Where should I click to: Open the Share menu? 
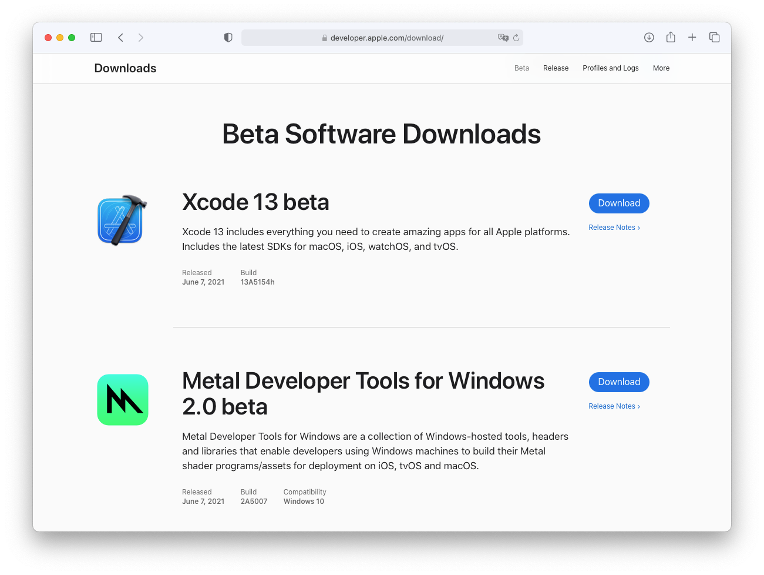click(x=671, y=37)
